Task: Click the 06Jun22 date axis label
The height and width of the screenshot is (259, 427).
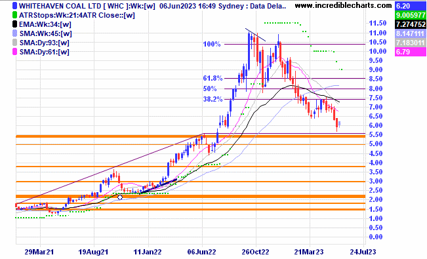Action: [201, 252]
